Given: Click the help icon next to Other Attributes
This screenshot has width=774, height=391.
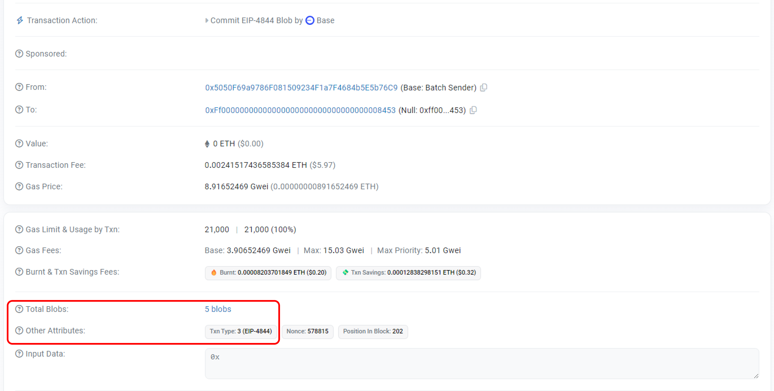Looking at the screenshot, I should (x=19, y=331).
